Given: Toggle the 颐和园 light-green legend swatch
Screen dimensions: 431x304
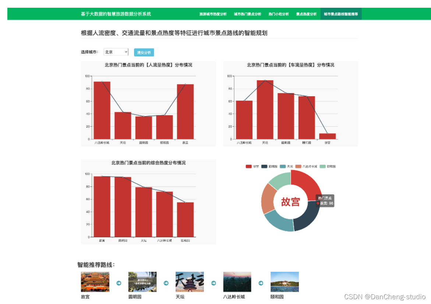Looking at the screenshot, I should [x=323, y=167].
